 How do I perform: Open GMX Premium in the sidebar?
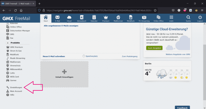[x=15, y=47]
